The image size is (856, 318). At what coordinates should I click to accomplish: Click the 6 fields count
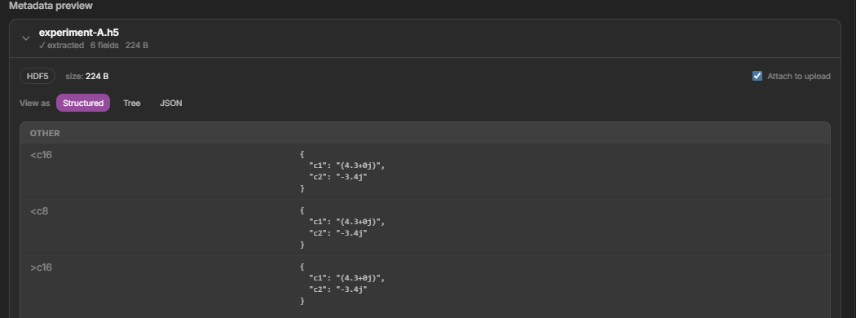104,46
